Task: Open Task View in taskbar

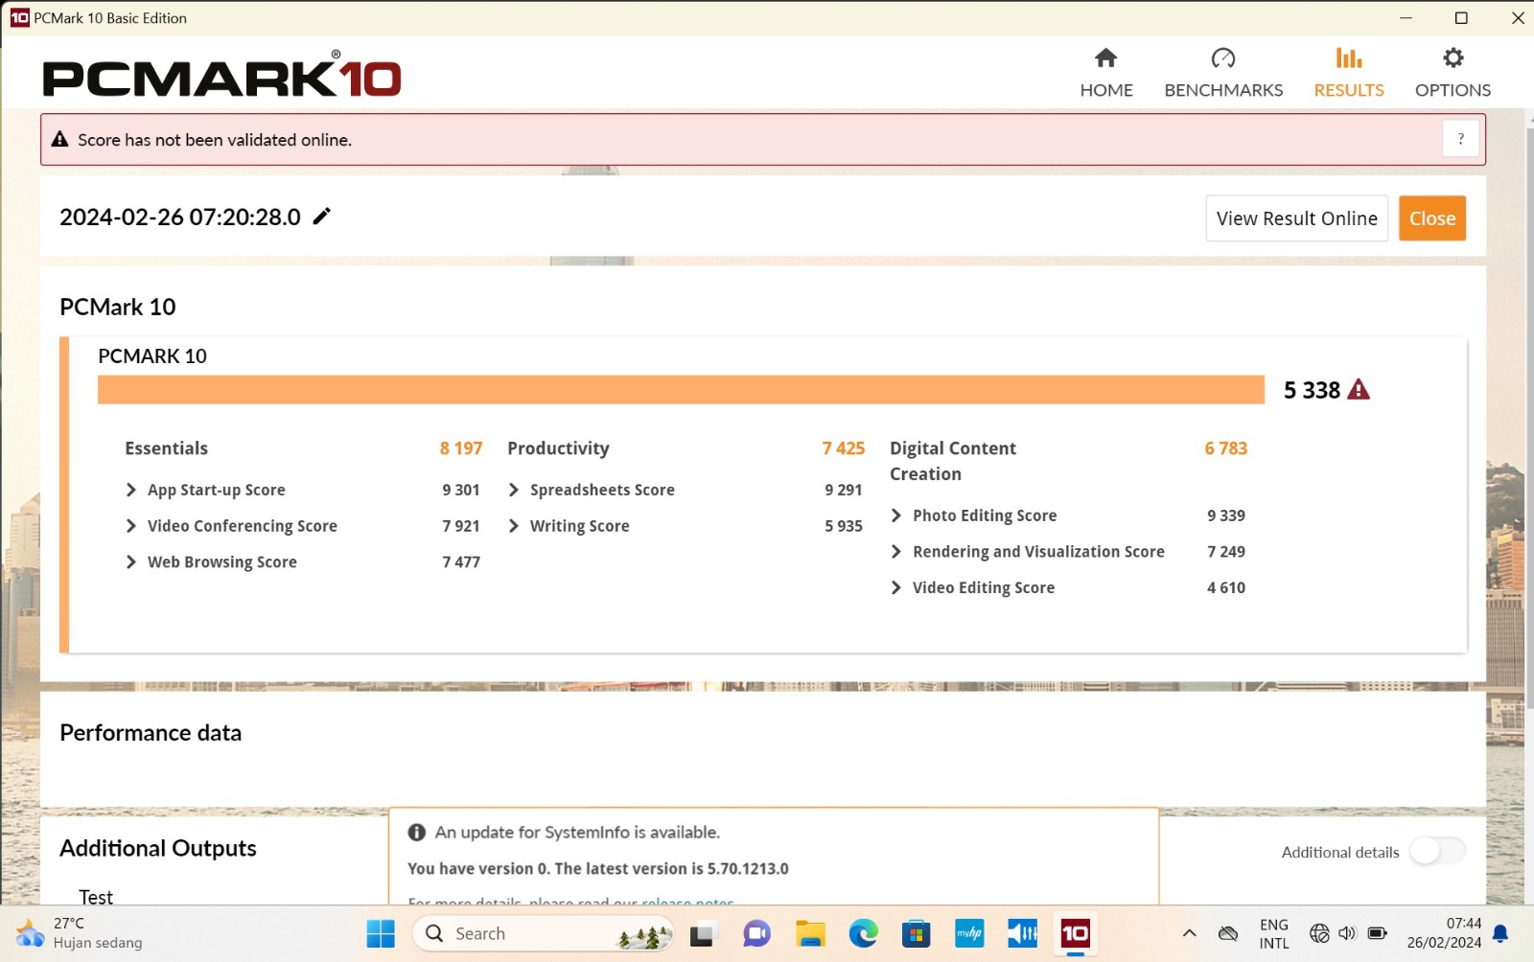Action: pyautogui.click(x=704, y=933)
